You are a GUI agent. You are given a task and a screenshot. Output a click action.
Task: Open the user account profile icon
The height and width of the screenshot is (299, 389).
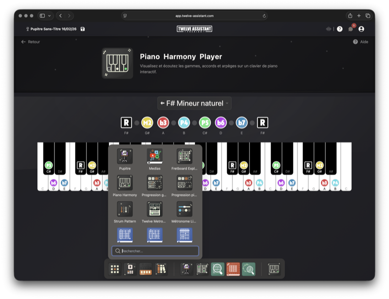pos(361,29)
